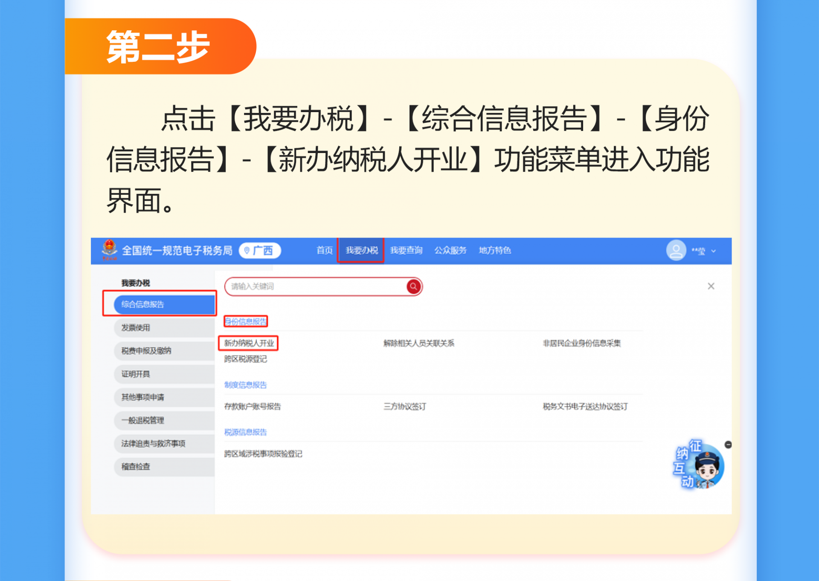This screenshot has width=819, height=581.
Task: Click the user avatar icon
Action: [x=676, y=250]
